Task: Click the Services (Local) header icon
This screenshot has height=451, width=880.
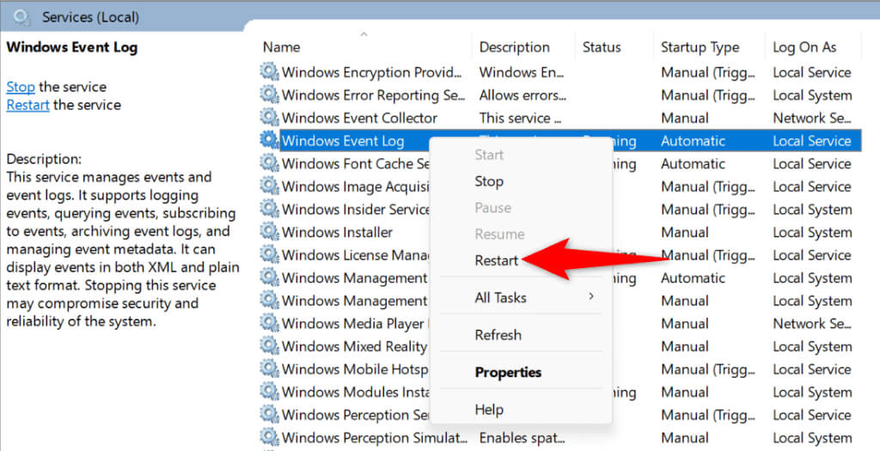Action: (21, 17)
